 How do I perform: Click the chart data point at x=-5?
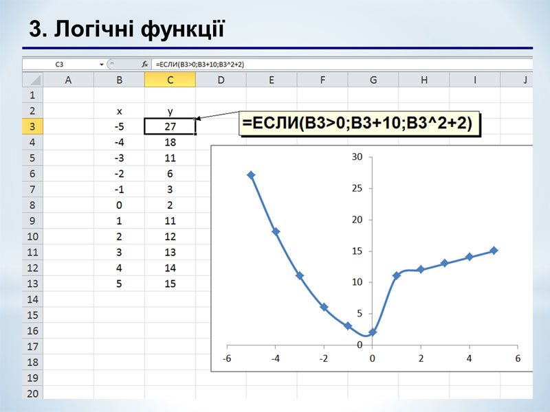click(251, 175)
